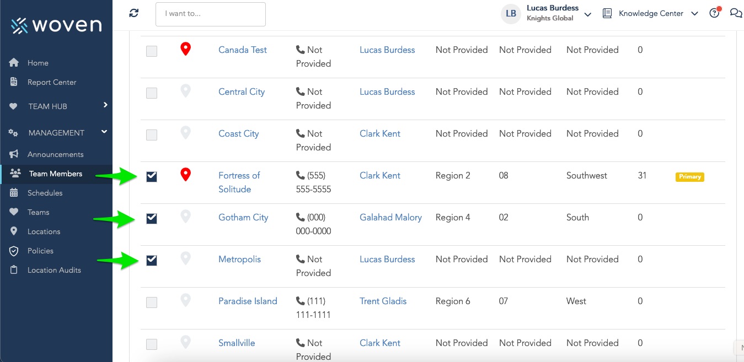Image resolution: width=744 pixels, height=362 pixels.
Task: Click the LB user avatar
Action: (x=511, y=14)
